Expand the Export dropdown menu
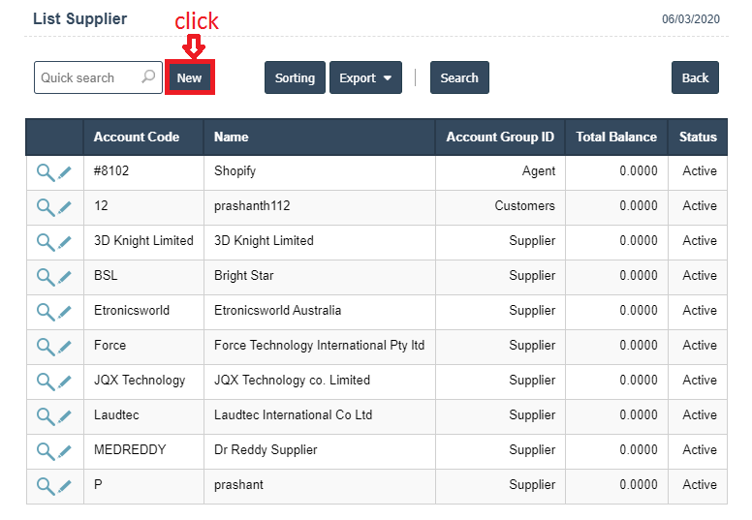The image size is (752, 520). (365, 78)
